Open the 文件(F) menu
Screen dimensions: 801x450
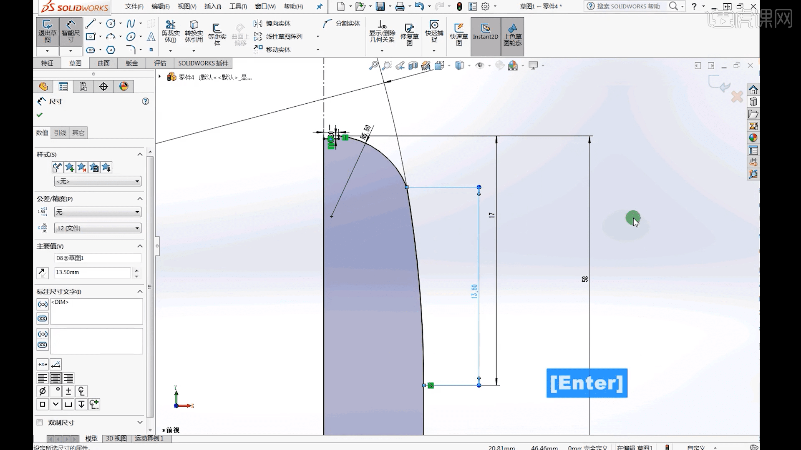pos(134,6)
